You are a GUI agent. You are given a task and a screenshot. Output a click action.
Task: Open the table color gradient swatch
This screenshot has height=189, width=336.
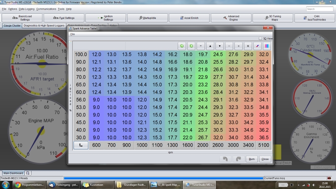click(x=267, y=45)
